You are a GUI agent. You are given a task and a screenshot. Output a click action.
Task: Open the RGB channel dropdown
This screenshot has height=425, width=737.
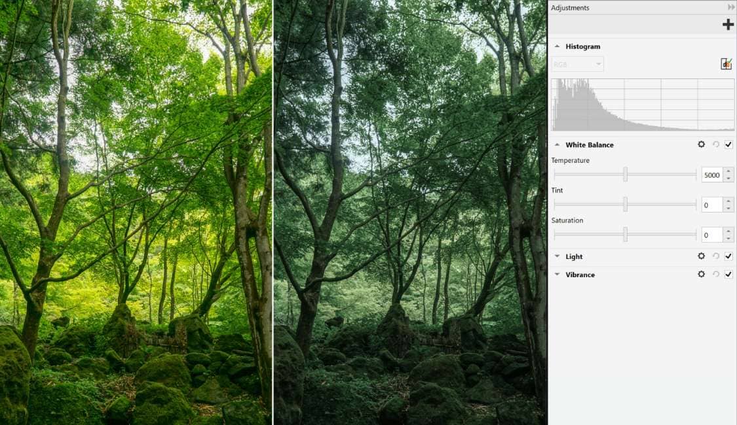[577, 64]
